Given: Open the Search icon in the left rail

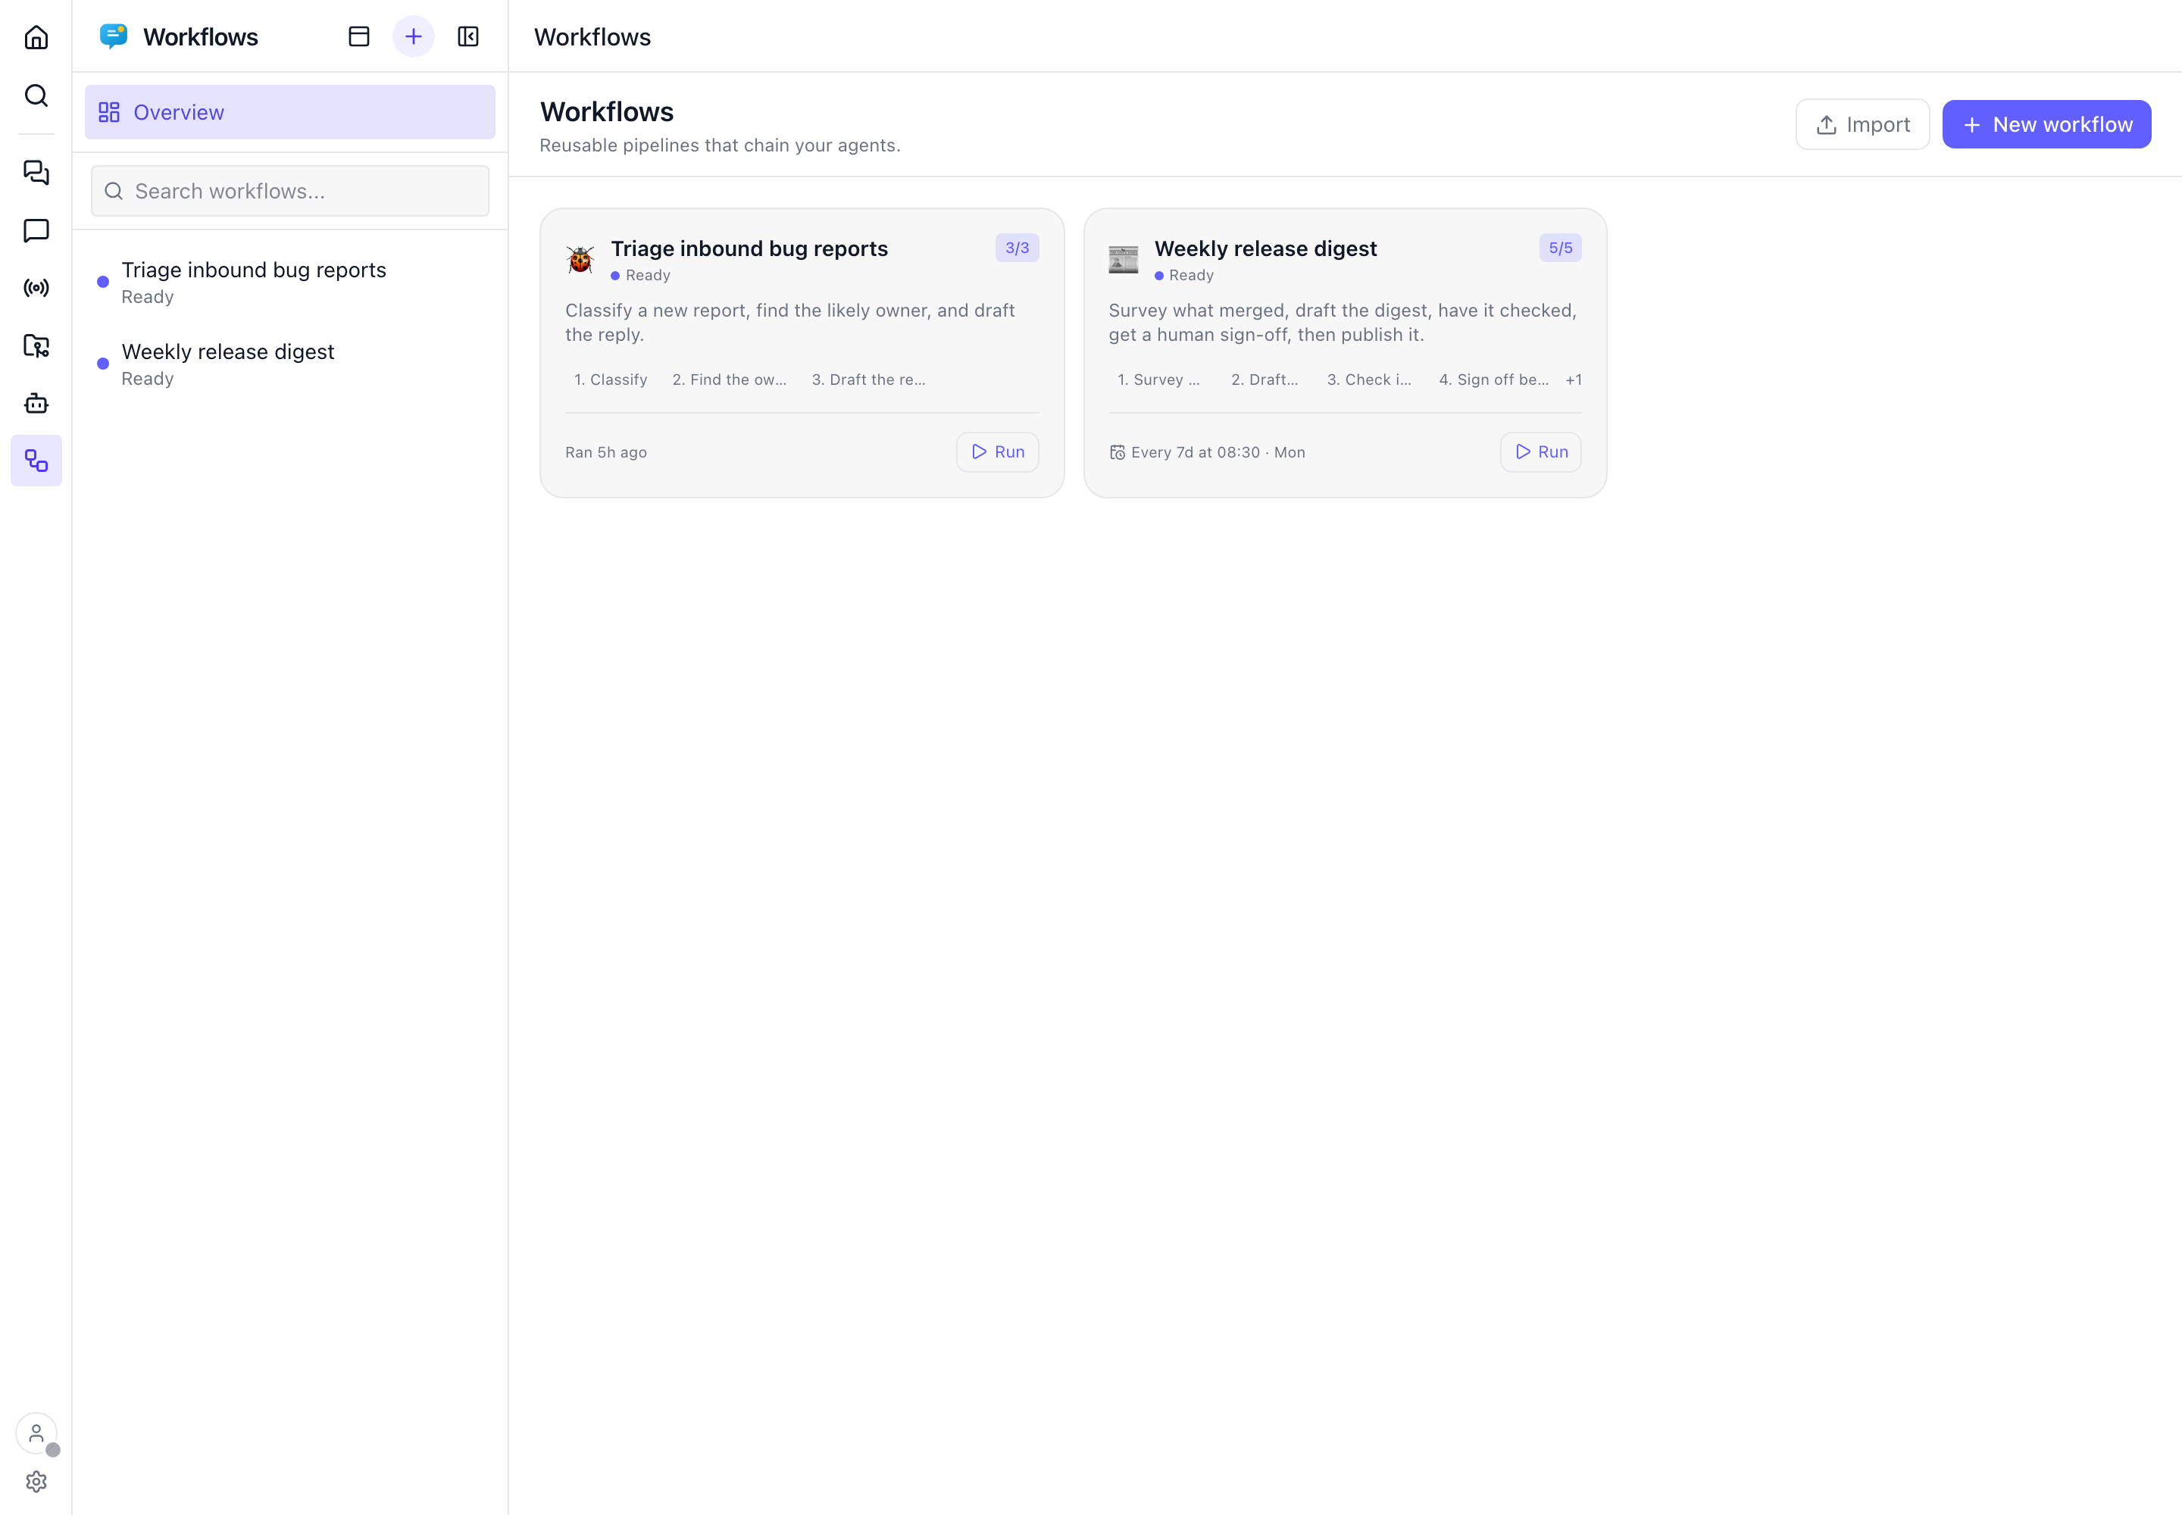Looking at the screenshot, I should (36, 95).
